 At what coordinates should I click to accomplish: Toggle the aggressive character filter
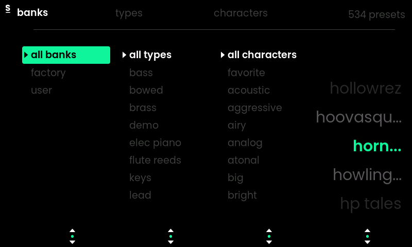[254, 108]
